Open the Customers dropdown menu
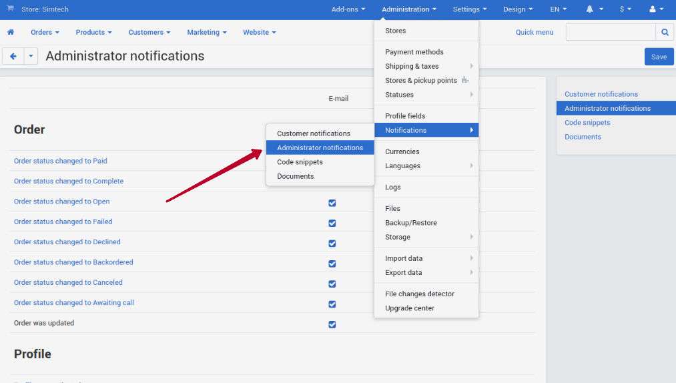Screen dimensions: 676x383 click(149, 32)
